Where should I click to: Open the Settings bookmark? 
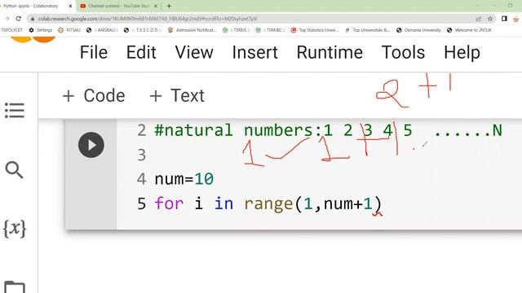[41, 30]
